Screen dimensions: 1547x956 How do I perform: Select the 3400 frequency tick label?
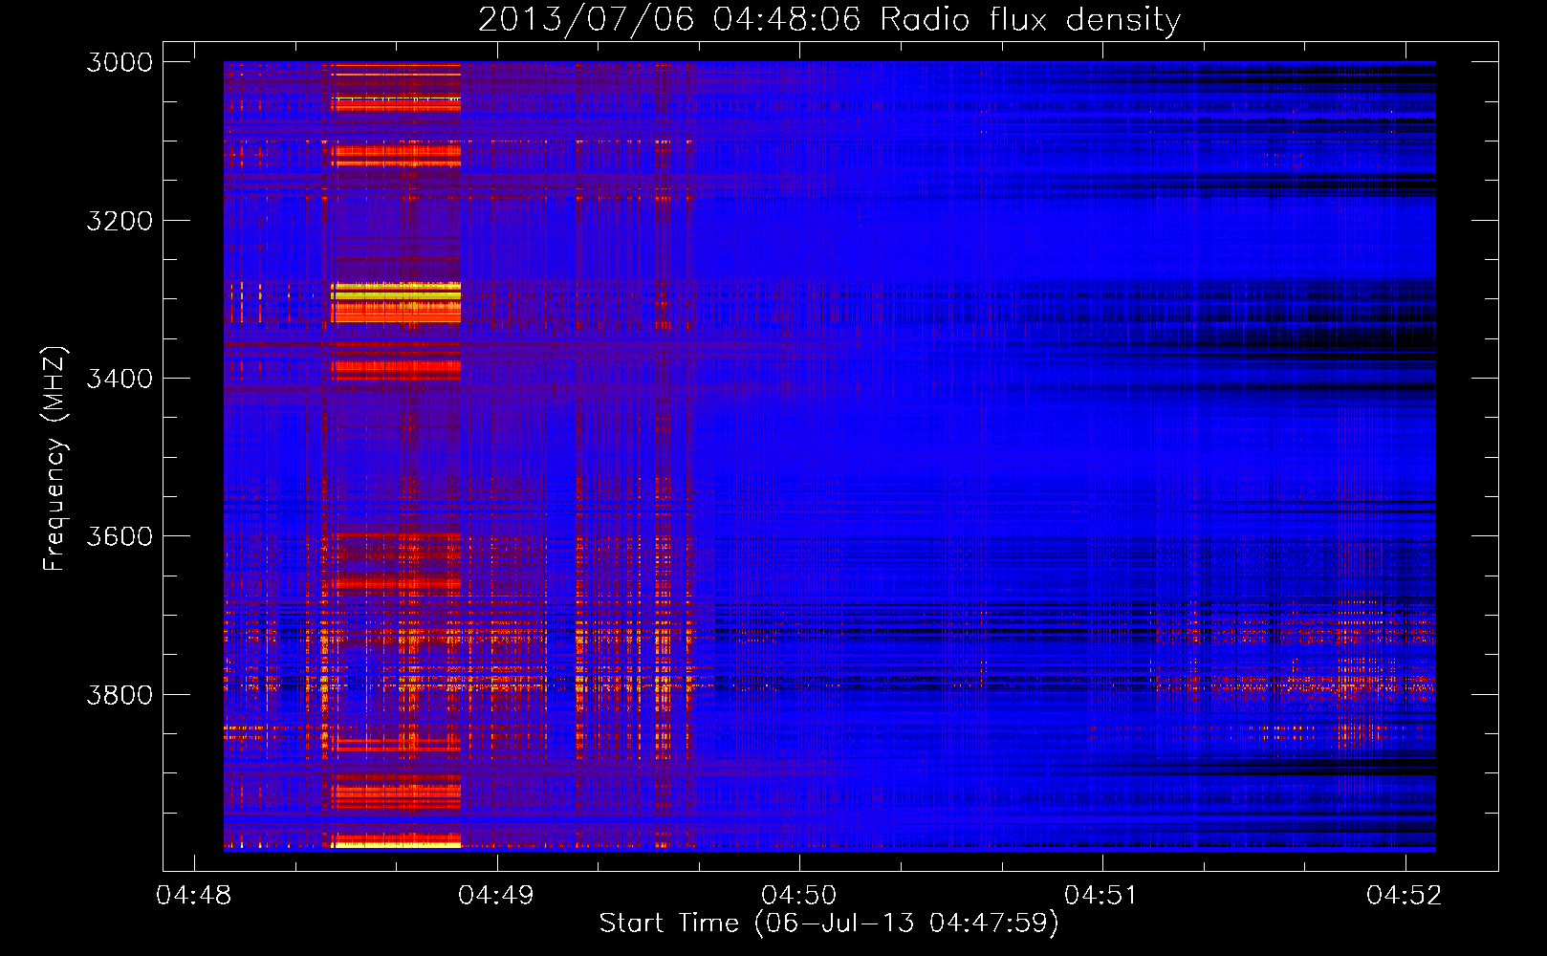coord(120,379)
